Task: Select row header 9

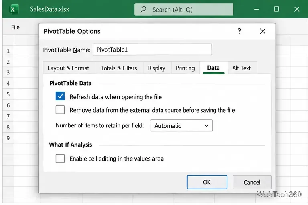Action: click(x=8, y=138)
